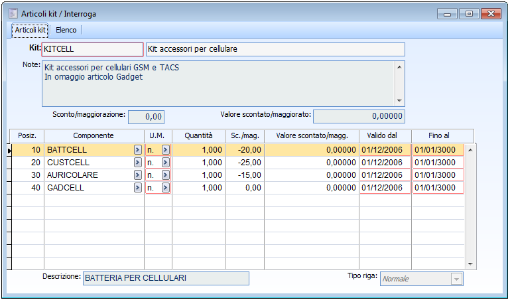Viewport: 512px width, 302px height.
Task: Open U.M. lookup button in CUSTCELL row
Action: [166, 163]
